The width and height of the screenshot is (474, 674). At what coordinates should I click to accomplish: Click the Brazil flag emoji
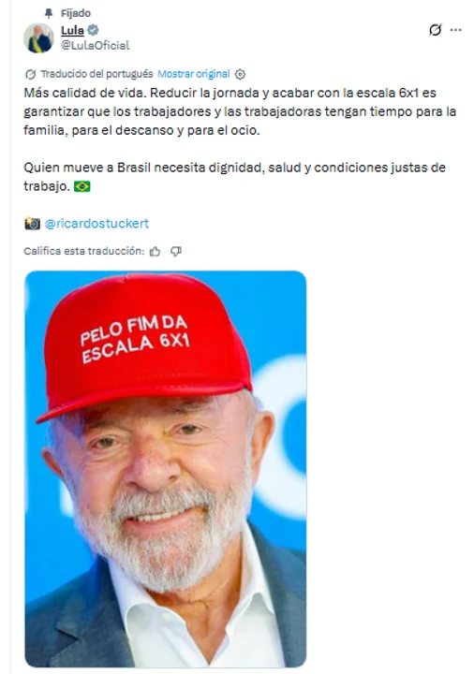tap(82, 186)
